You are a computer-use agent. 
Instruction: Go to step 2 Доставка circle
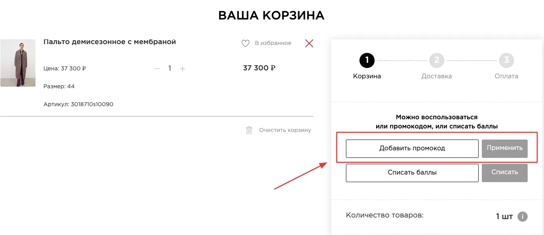tap(437, 60)
